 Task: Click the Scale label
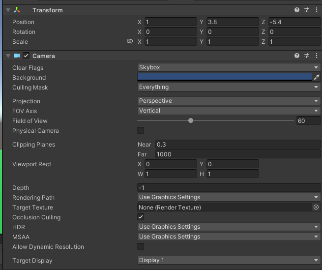point(20,42)
